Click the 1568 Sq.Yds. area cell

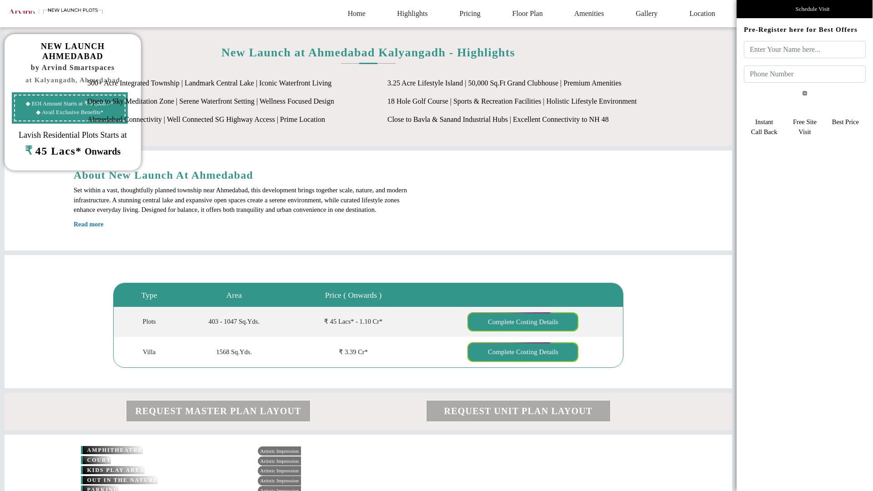[x=234, y=352]
